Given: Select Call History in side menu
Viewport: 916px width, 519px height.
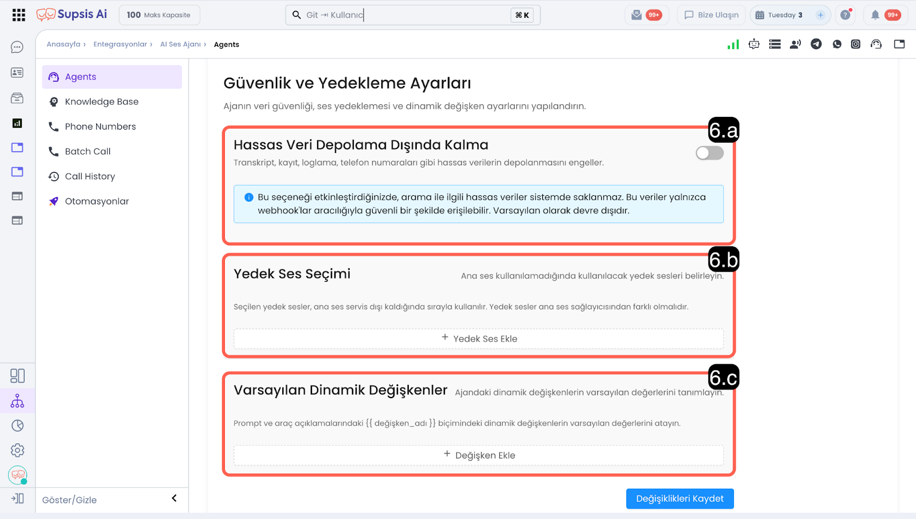Looking at the screenshot, I should (x=90, y=176).
